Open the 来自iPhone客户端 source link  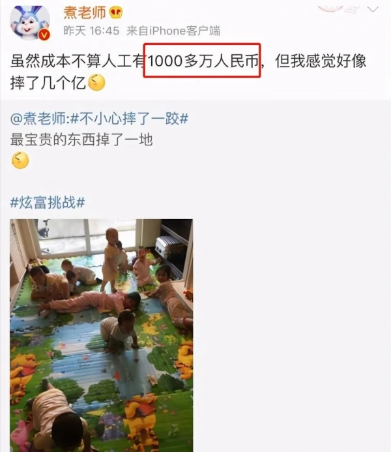pos(173,31)
